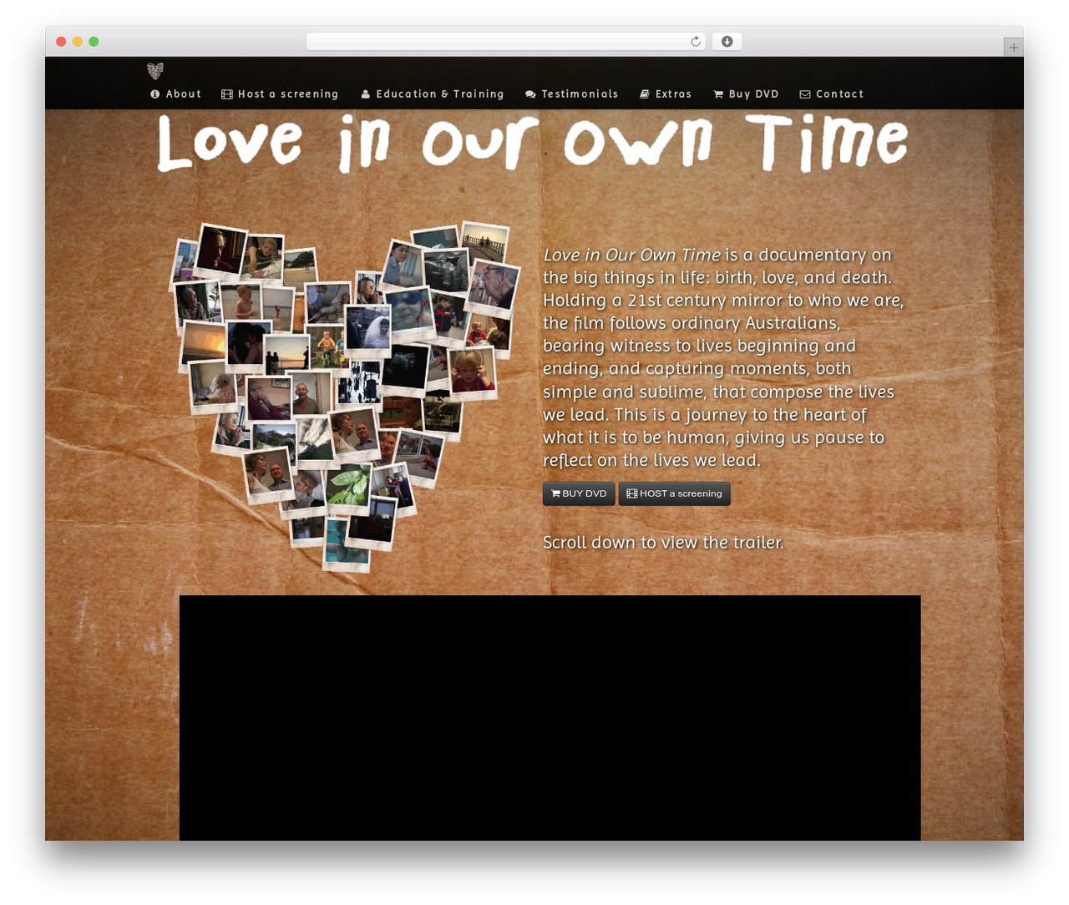Click the speech bubbles icon beside Testimonials
The width and height of the screenshot is (1069, 905).
coord(530,94)
